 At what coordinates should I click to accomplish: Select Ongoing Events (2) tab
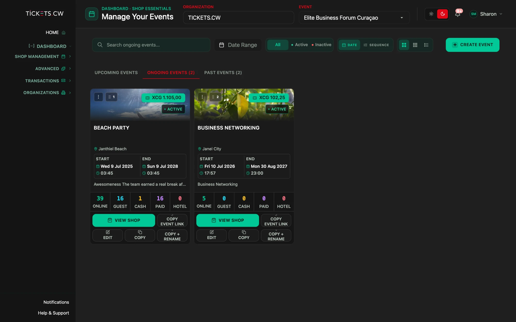[171, 73]
